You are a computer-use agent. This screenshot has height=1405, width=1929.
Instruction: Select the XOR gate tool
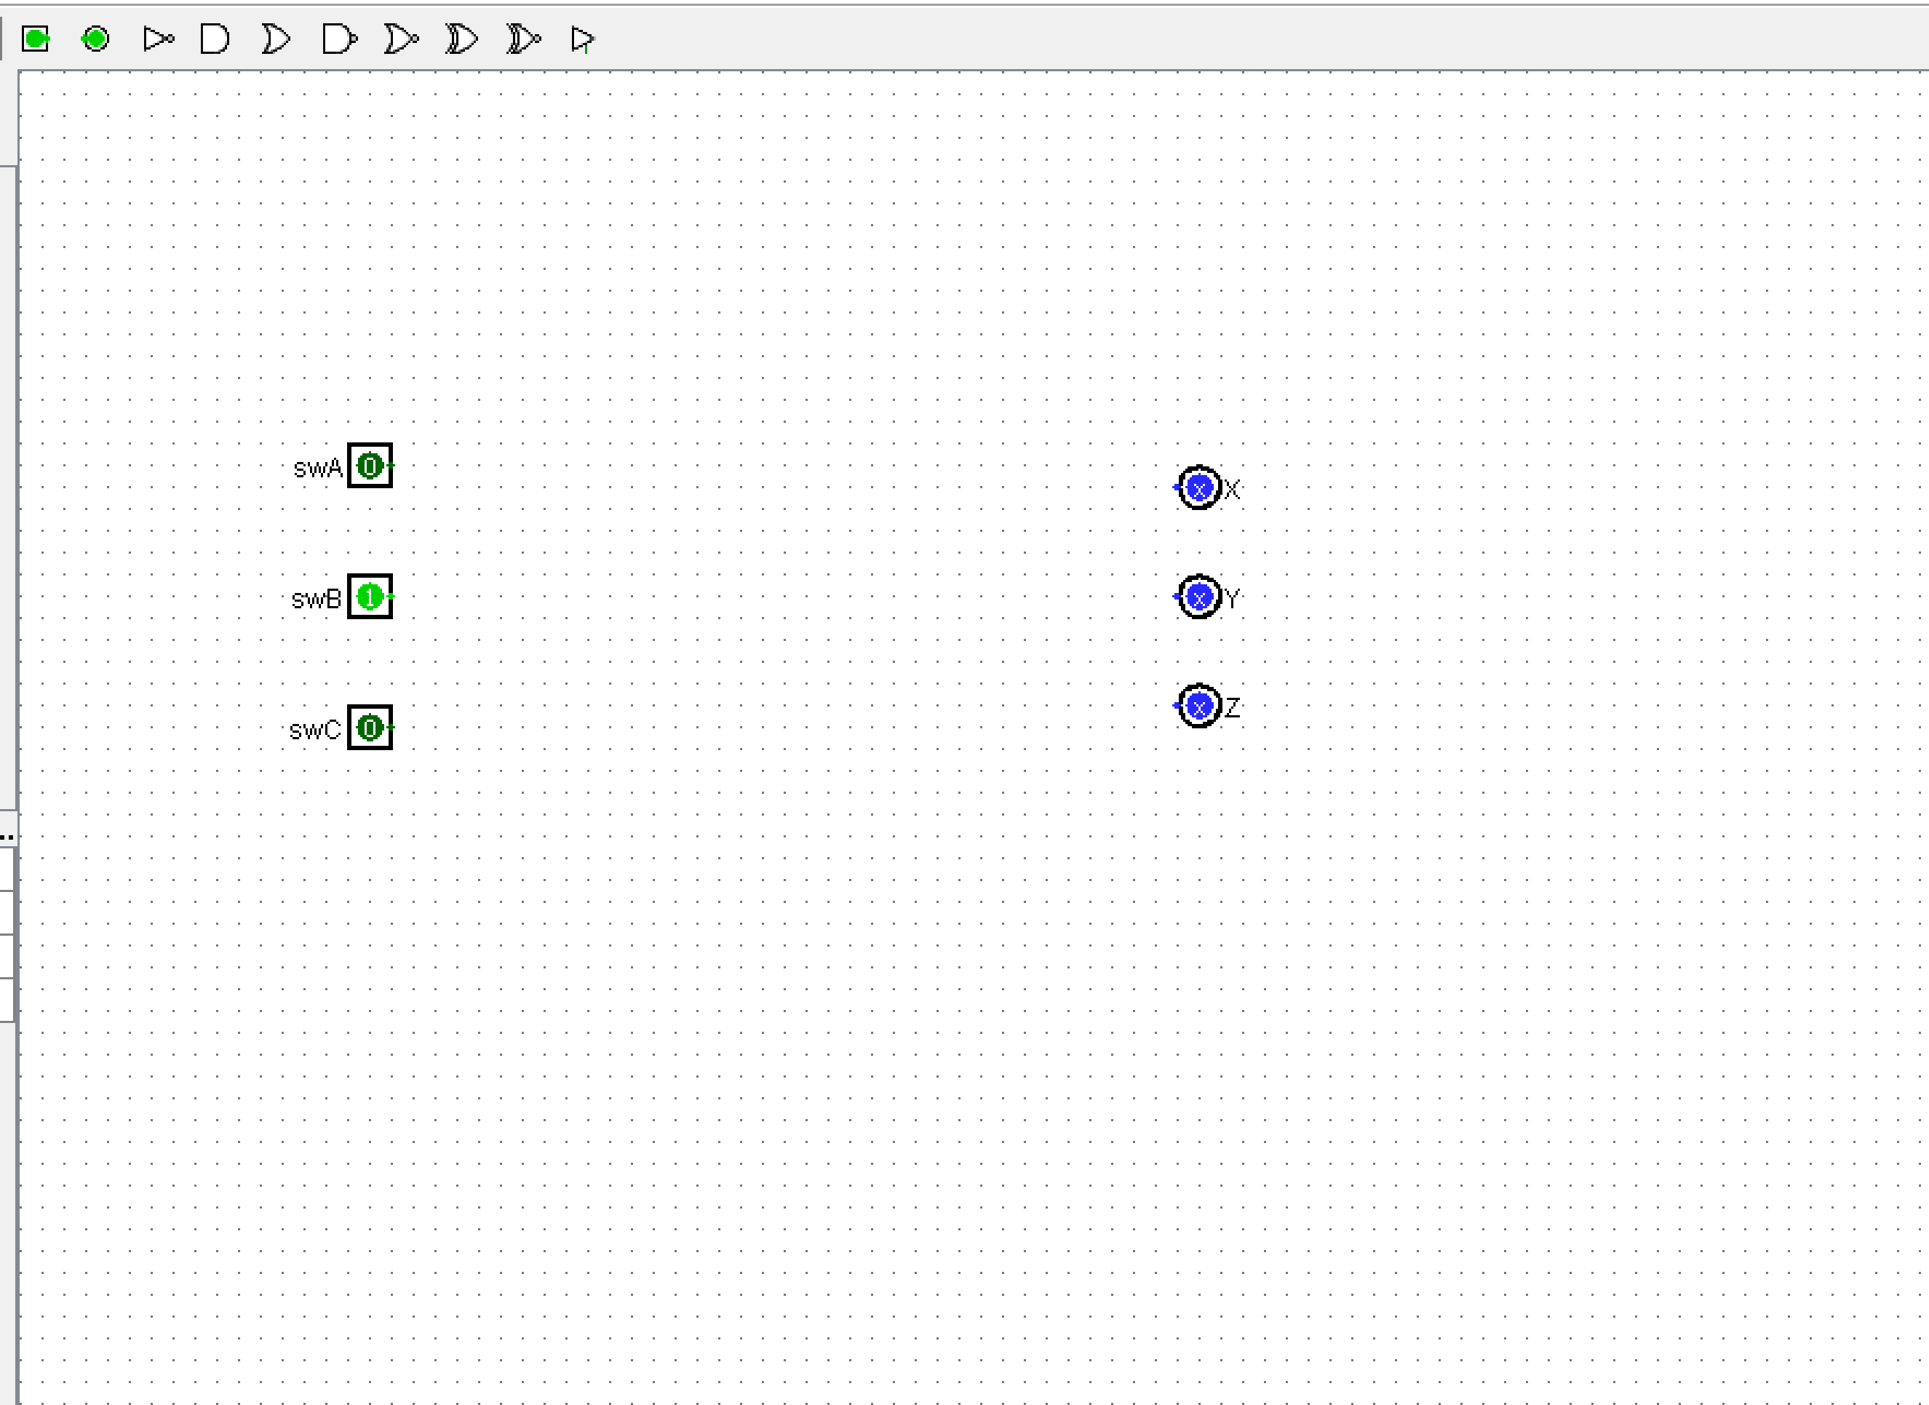click(462, 39)
